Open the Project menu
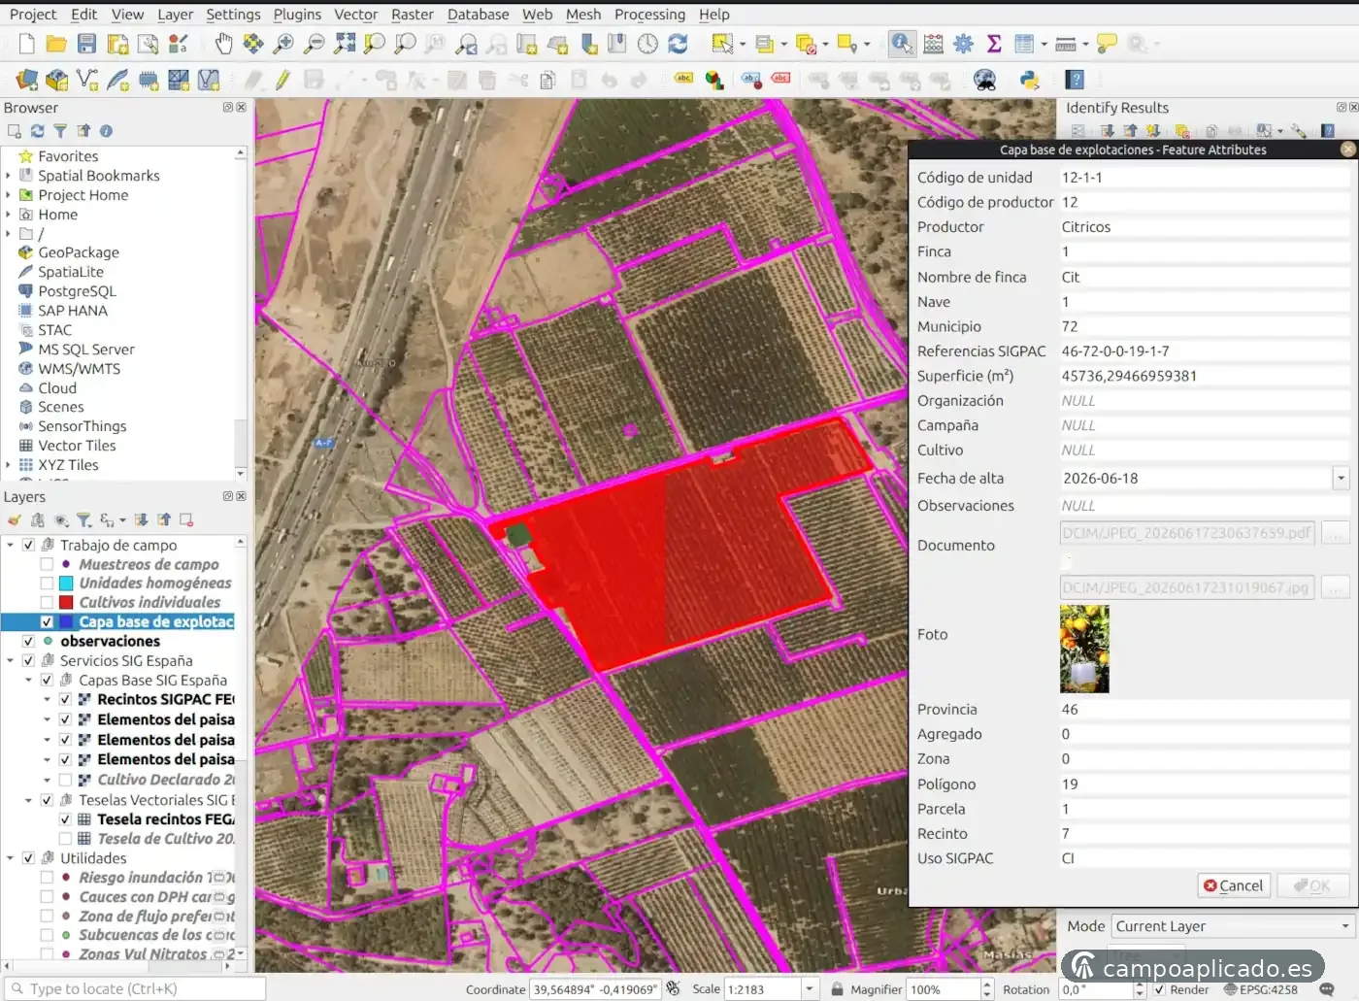1359x1001 pixels. (33, 15)
